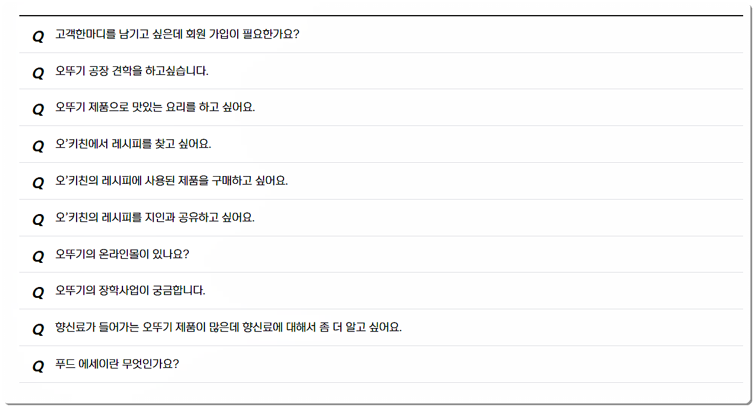Click the Q icon beside the 회원 가입 question
Viewport: 754px width, 407px height.
point(38,35)
